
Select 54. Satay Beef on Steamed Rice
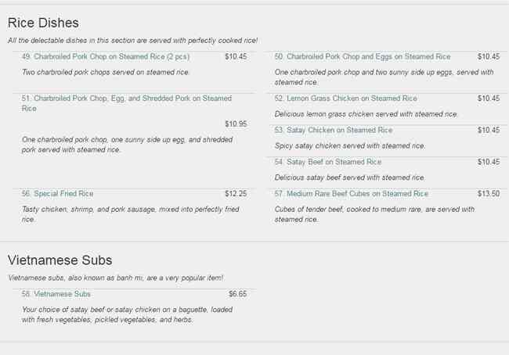point(327,162)
